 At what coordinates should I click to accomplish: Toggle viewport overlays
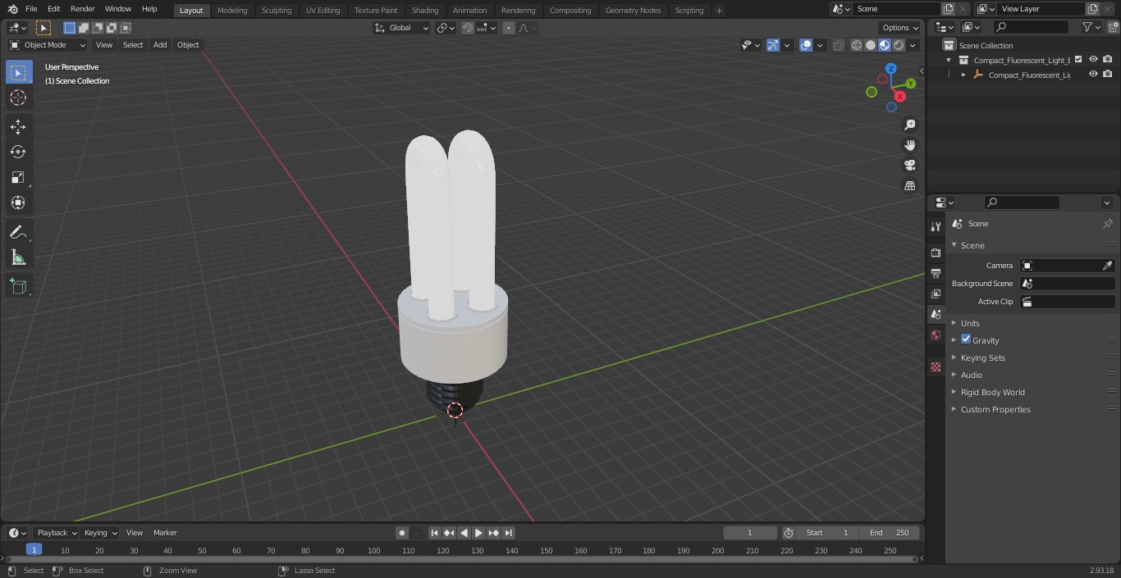coord(806,46)
